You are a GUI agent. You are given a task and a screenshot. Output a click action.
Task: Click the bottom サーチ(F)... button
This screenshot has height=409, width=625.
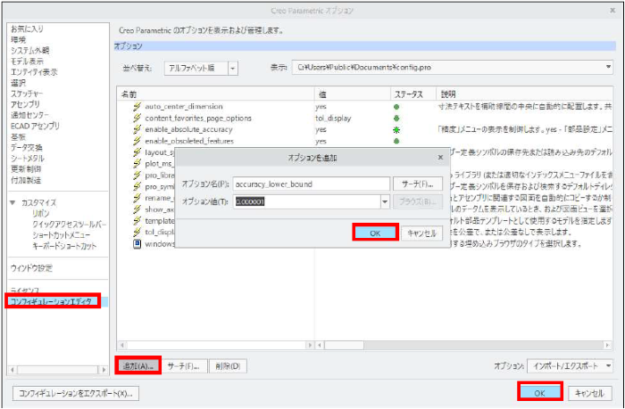[x=185, y=366]
